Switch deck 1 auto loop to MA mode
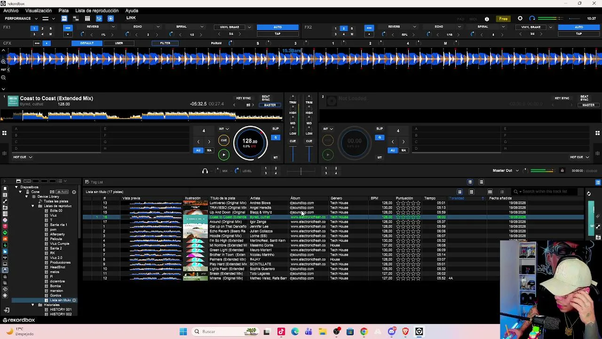This screenshot has height=339, width=602. click(209, 150)
